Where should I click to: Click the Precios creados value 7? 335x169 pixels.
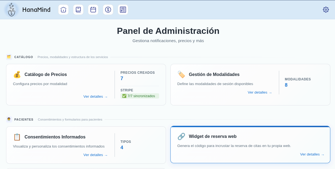click(x=122, y=79)
